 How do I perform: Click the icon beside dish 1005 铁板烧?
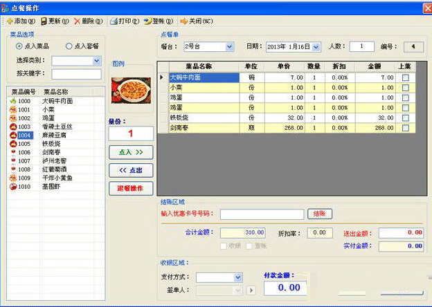(13, 144)
